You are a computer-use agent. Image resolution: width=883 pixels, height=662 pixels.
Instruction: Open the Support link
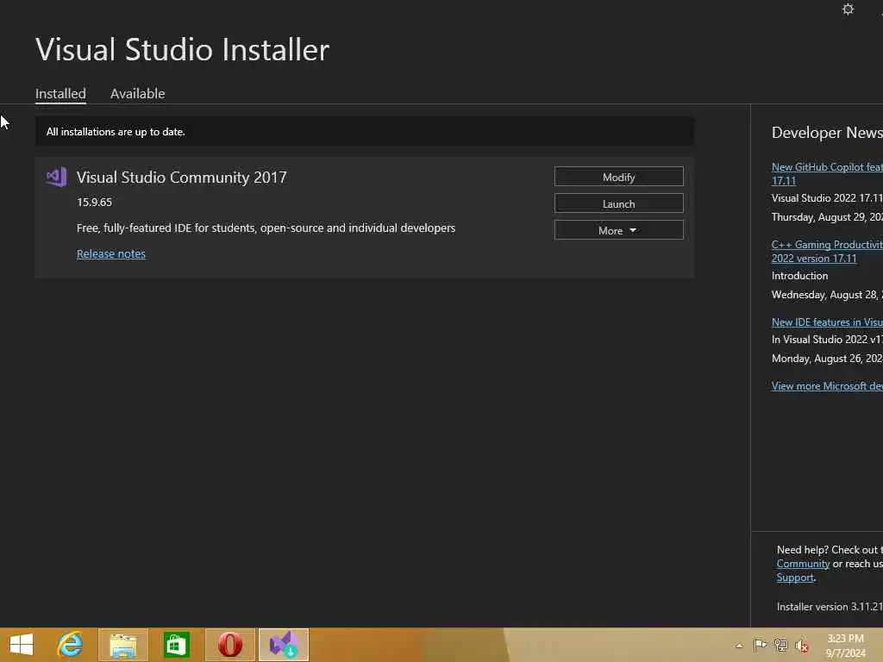795,577
